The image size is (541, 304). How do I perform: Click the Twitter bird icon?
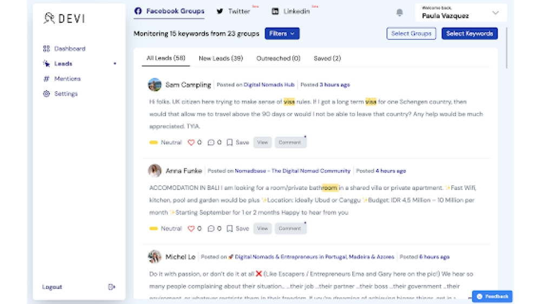220,11
